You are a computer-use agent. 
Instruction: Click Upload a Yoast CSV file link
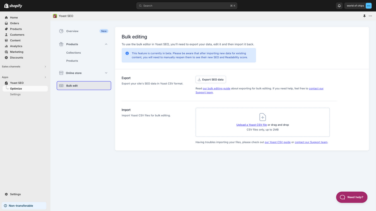[251, 125]
